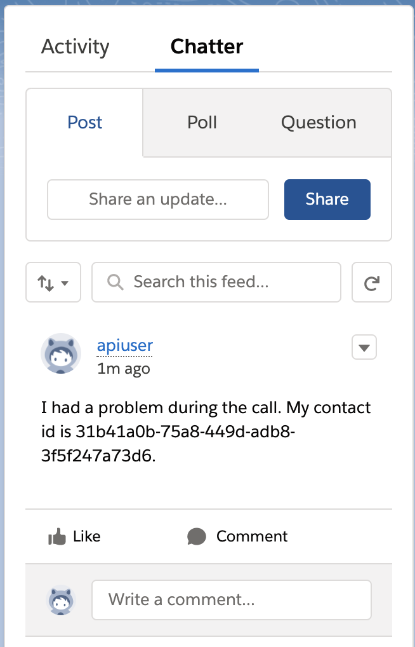Image resolution: width=415 pixels, height=647 pixels.
Task: Open apiuser's profile avatar on the post
Action: point(60,353)
